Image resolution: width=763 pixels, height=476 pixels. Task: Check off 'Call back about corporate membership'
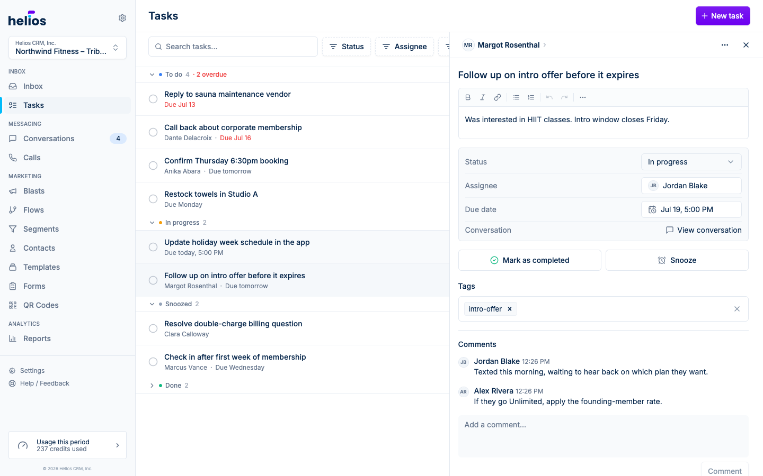tap(153, 132)
